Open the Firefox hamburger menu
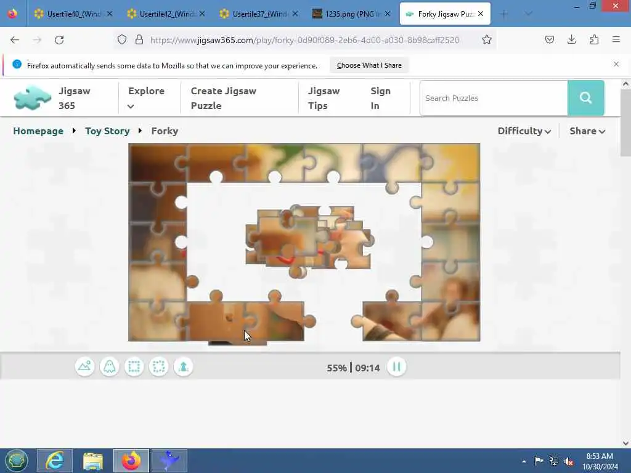Image resolution: width=631 pixels, height=473 pixels. pyautogui.click(x=616, y=39)
